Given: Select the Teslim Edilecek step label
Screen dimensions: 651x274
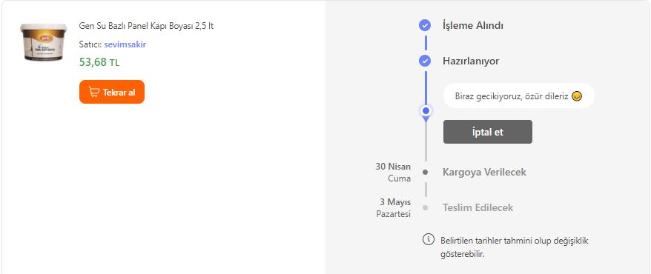Looking at the screenshot, I should (x=477, y=207).
